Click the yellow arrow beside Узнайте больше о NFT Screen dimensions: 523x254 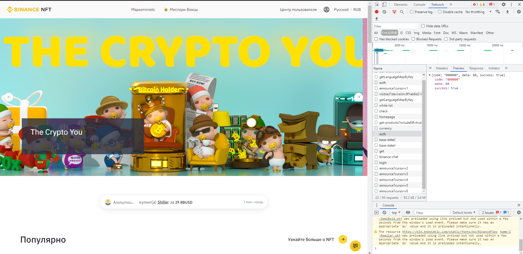coord(343,239)
